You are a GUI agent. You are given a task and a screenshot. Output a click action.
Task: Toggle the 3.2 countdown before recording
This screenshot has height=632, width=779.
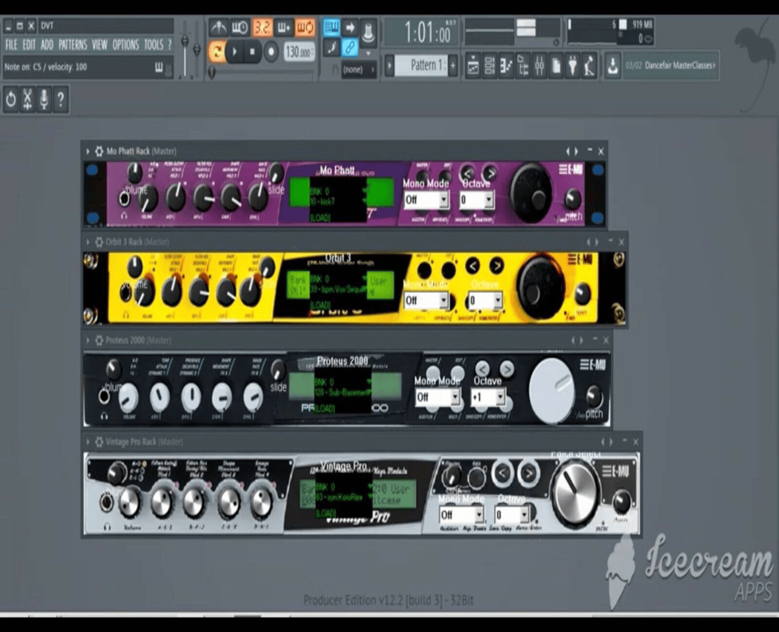pyautogui.click(x=262, y=28)
